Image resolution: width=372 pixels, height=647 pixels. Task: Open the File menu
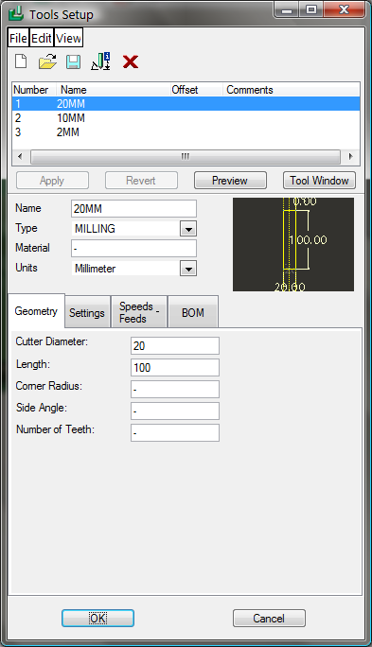point(19,39)
